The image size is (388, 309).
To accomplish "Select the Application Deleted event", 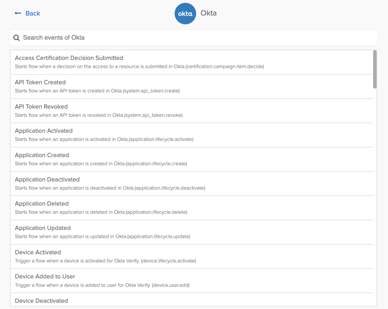I will point(192,208).
